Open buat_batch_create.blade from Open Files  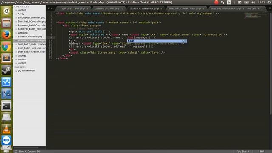click(x=32, y=52)
